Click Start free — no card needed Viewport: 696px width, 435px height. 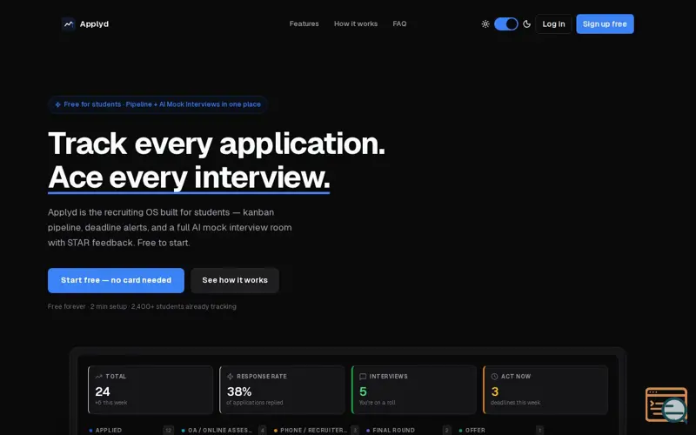[x=116, y=280]
